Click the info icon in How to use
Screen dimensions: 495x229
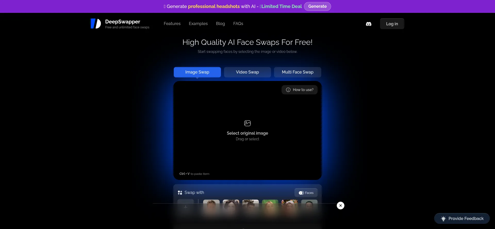[288, 90]
